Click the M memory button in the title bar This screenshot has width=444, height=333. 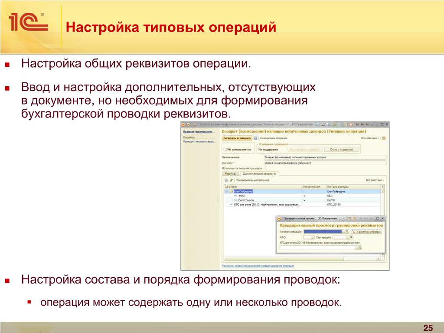point(357,124)
